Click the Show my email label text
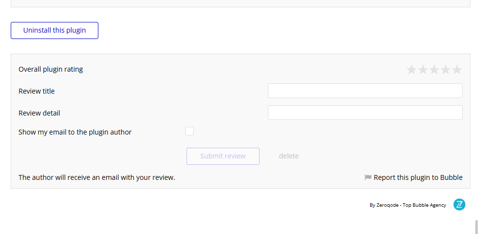The image size is (486, 234). tap(75, 132)
